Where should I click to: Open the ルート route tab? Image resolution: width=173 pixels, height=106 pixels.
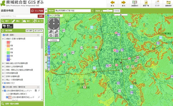tap(38, 21)
